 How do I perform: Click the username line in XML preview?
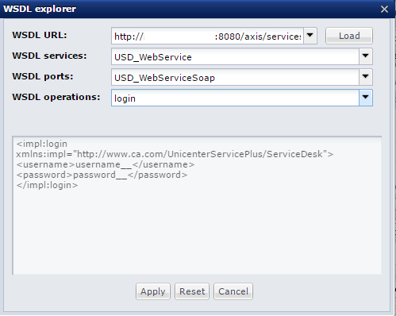click(x=106, y=164)
